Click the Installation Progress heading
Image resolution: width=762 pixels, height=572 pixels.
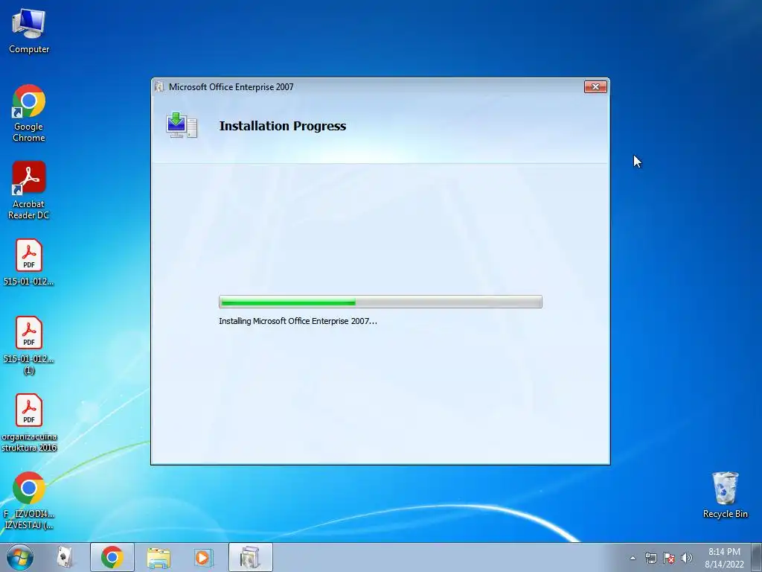(x=282, y=126)
